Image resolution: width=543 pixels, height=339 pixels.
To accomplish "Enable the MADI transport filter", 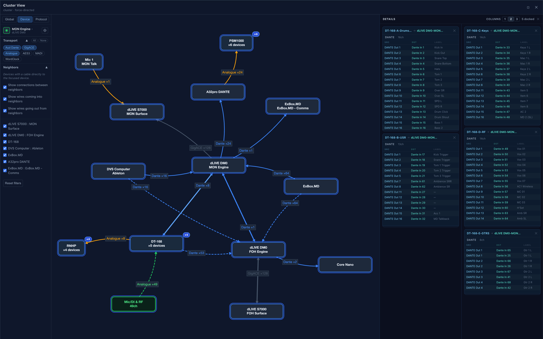I will [x=39, y=54].
